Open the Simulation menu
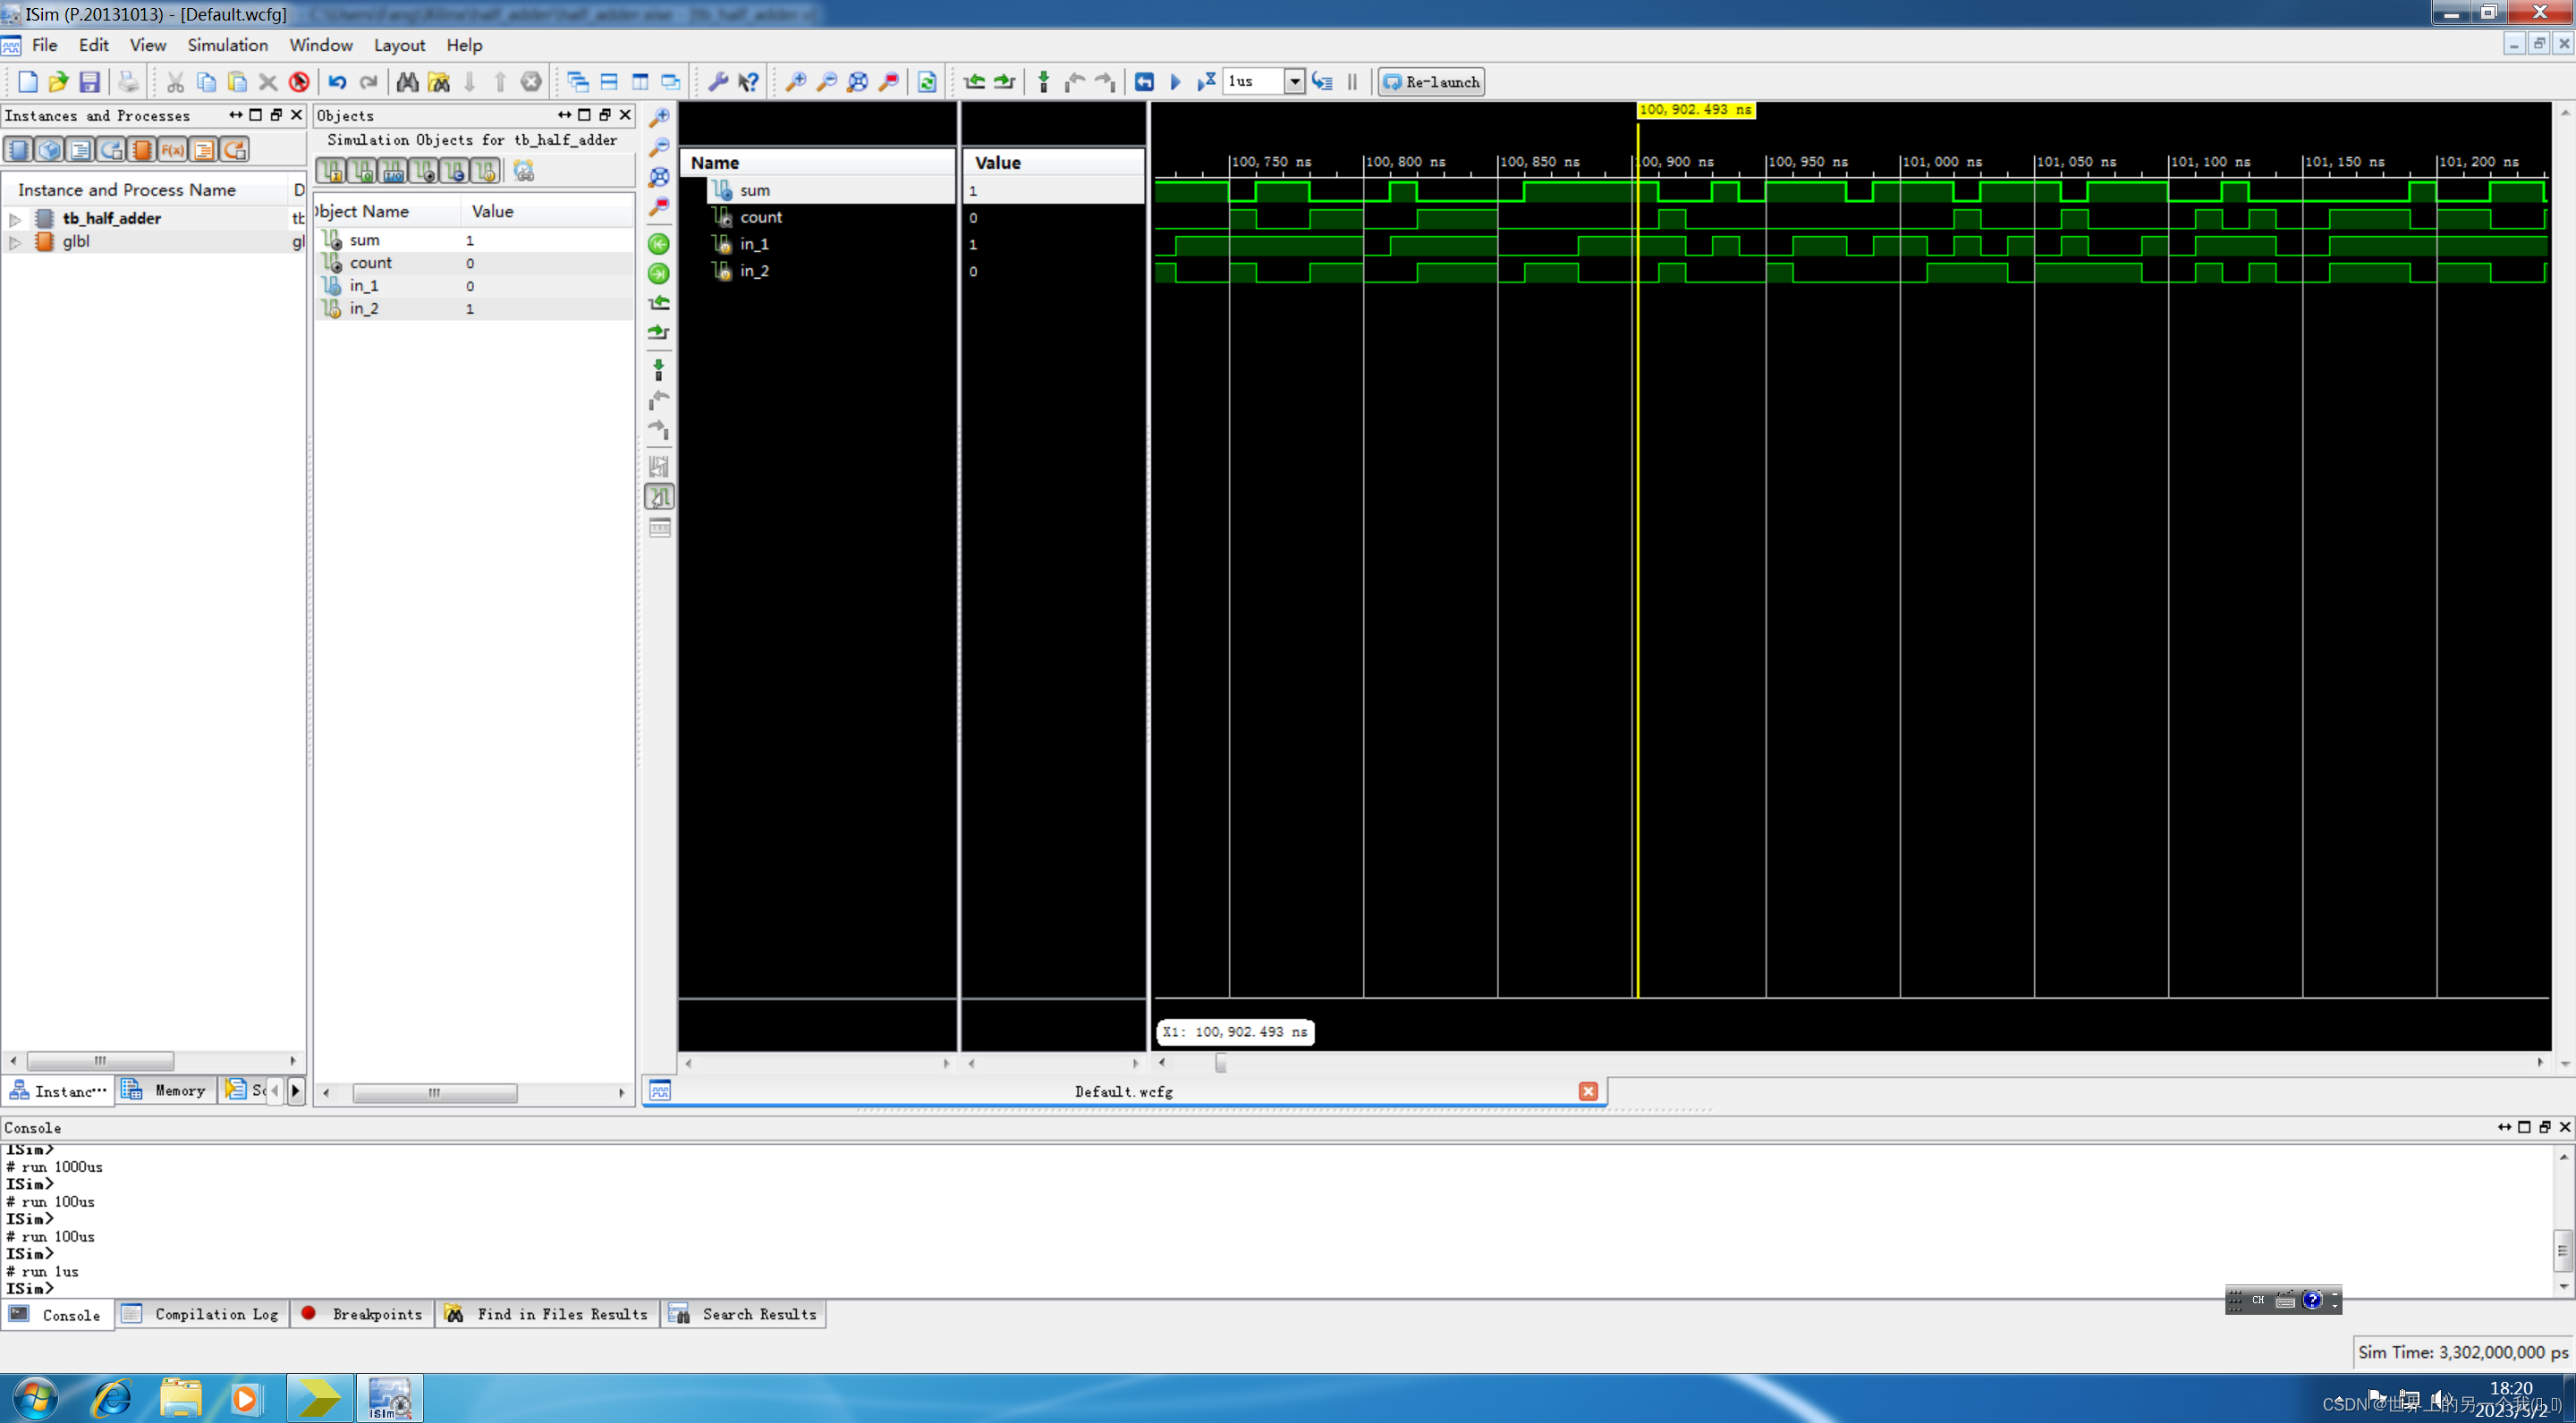The image size is (2576, 1423). (x=227, y=45)
